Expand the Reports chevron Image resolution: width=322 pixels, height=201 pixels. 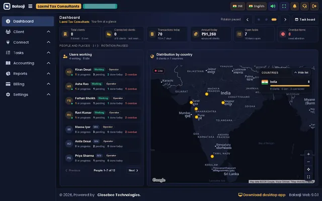click(48, 73)
